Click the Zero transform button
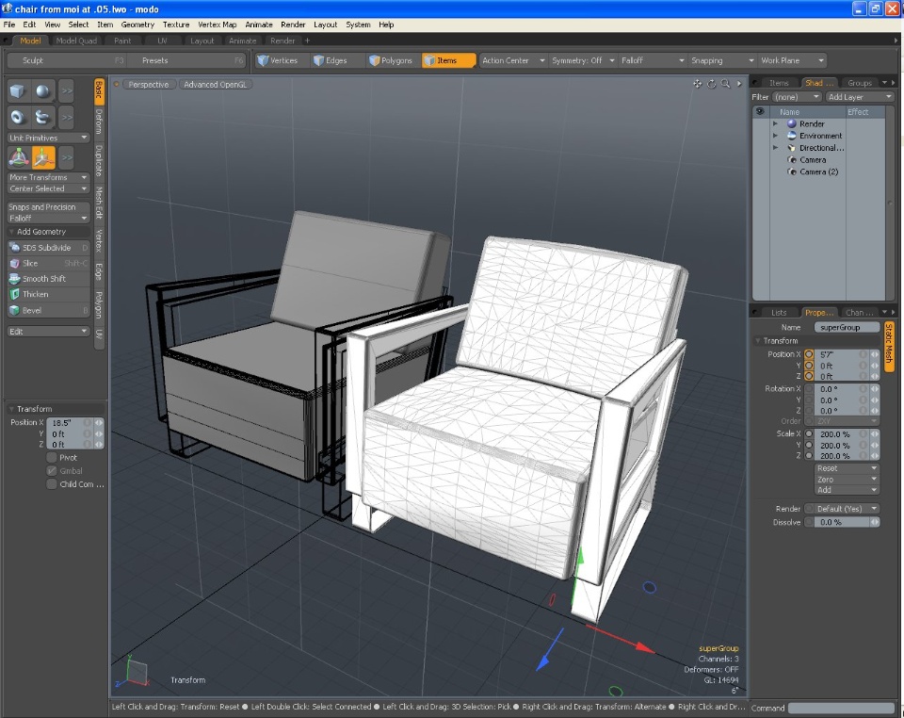The image size is (904, 718). tap(847, 480)
